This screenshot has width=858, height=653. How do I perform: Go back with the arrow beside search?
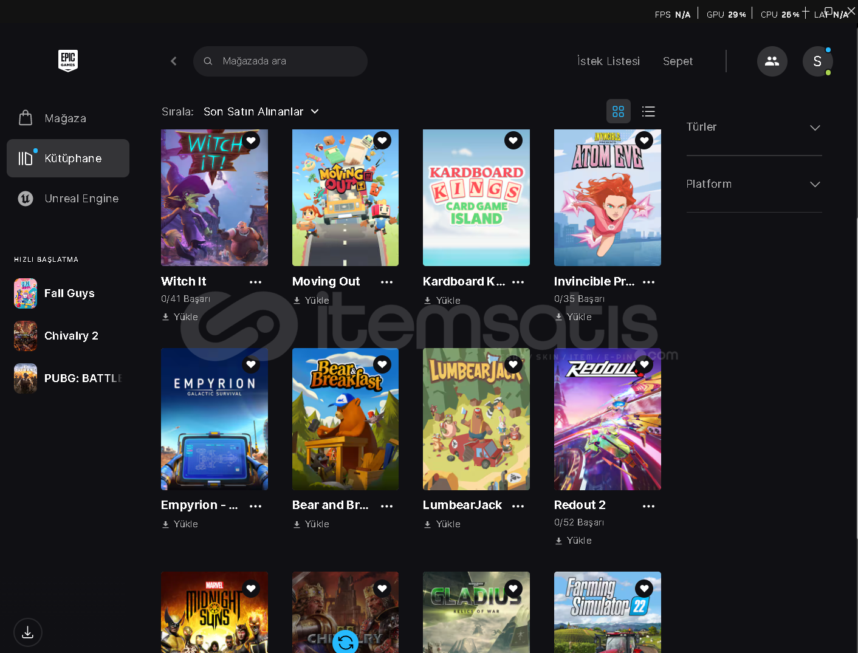tap(174, 61)
